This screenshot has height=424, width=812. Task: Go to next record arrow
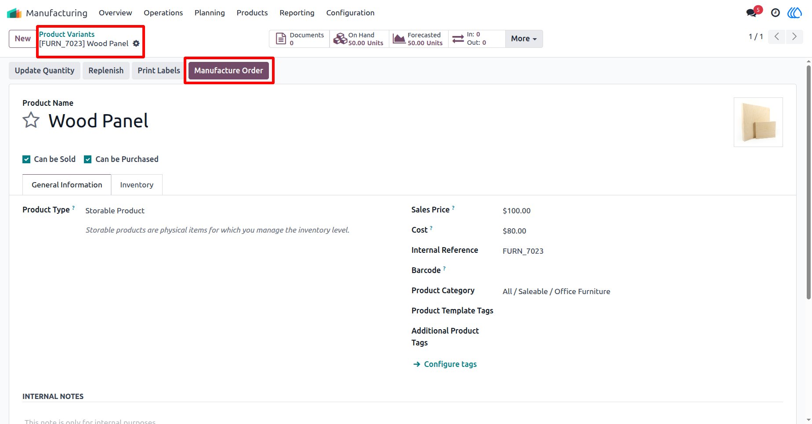tap(794, 37)
